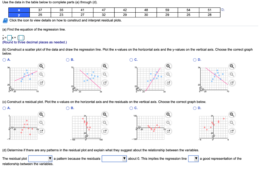Screen dimensions: 259x174
Task: Select option C in part (b)
Action: click(x=131, y=60)
